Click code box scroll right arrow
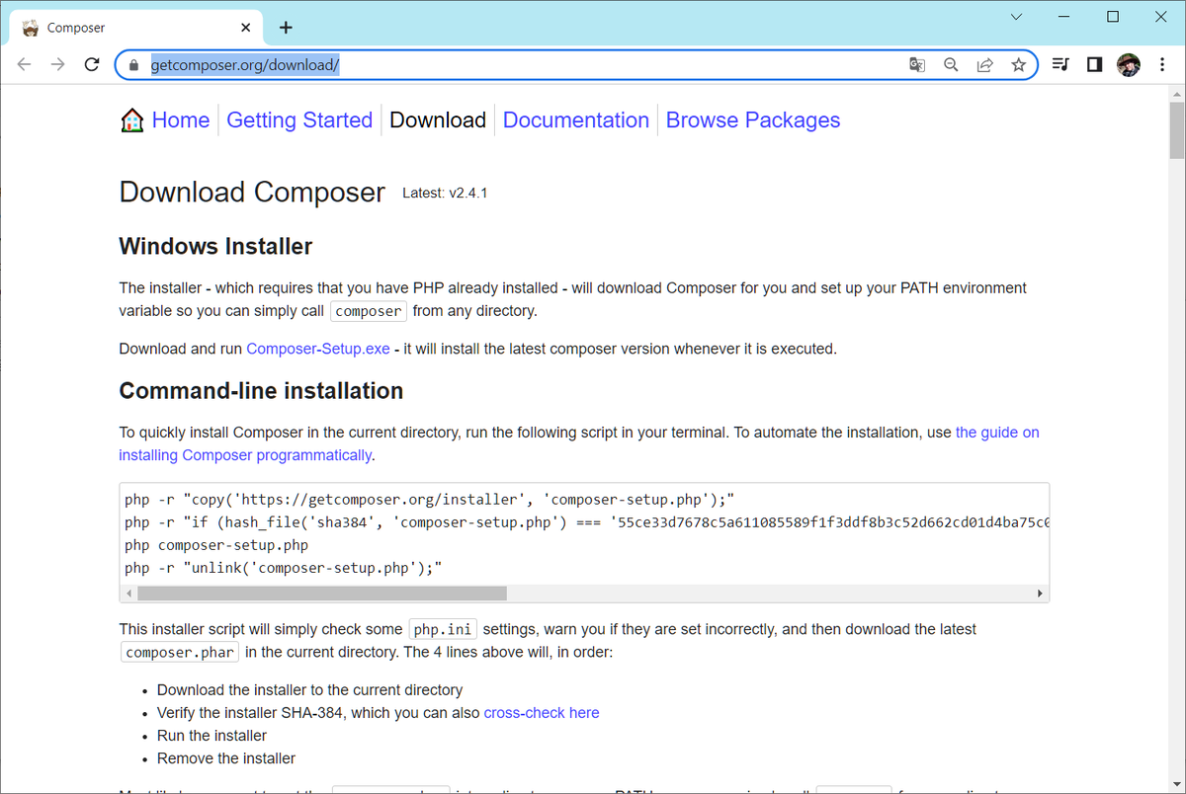The width and height of the screenshot is (1186, 794). click(1040, 594)
